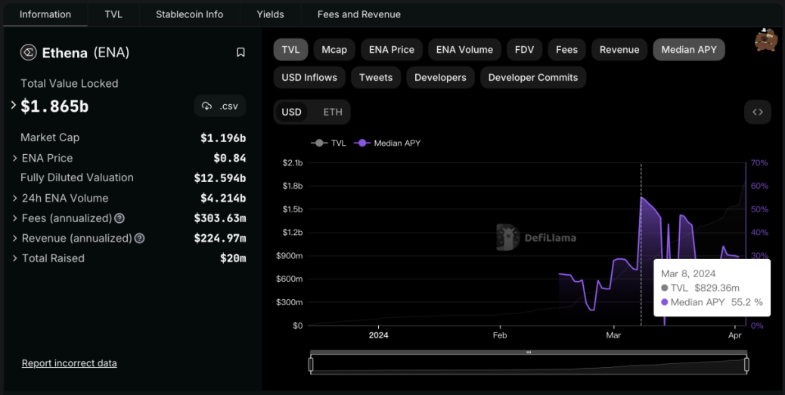Expand the Total Raised row

[x=15, y=258]
